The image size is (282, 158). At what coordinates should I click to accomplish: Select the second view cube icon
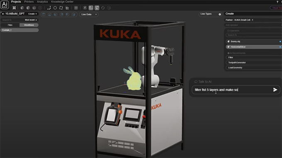(50, 15)
